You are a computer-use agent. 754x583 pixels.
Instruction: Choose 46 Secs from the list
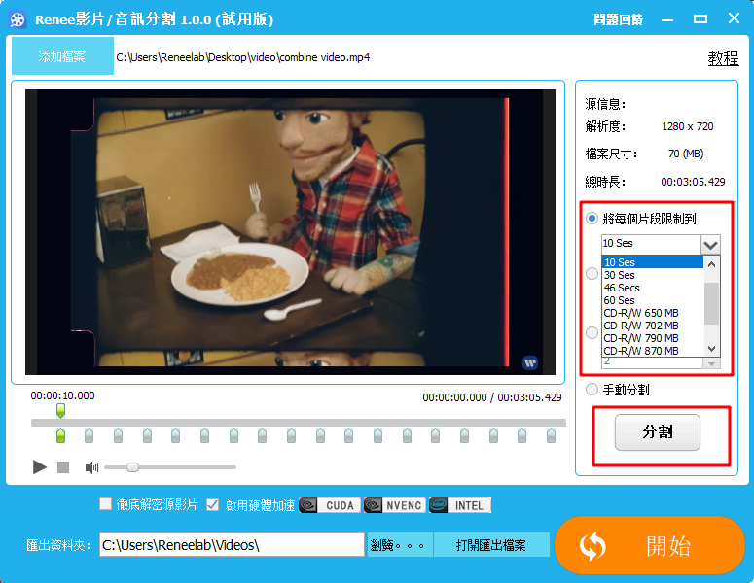tap(653, 288)
